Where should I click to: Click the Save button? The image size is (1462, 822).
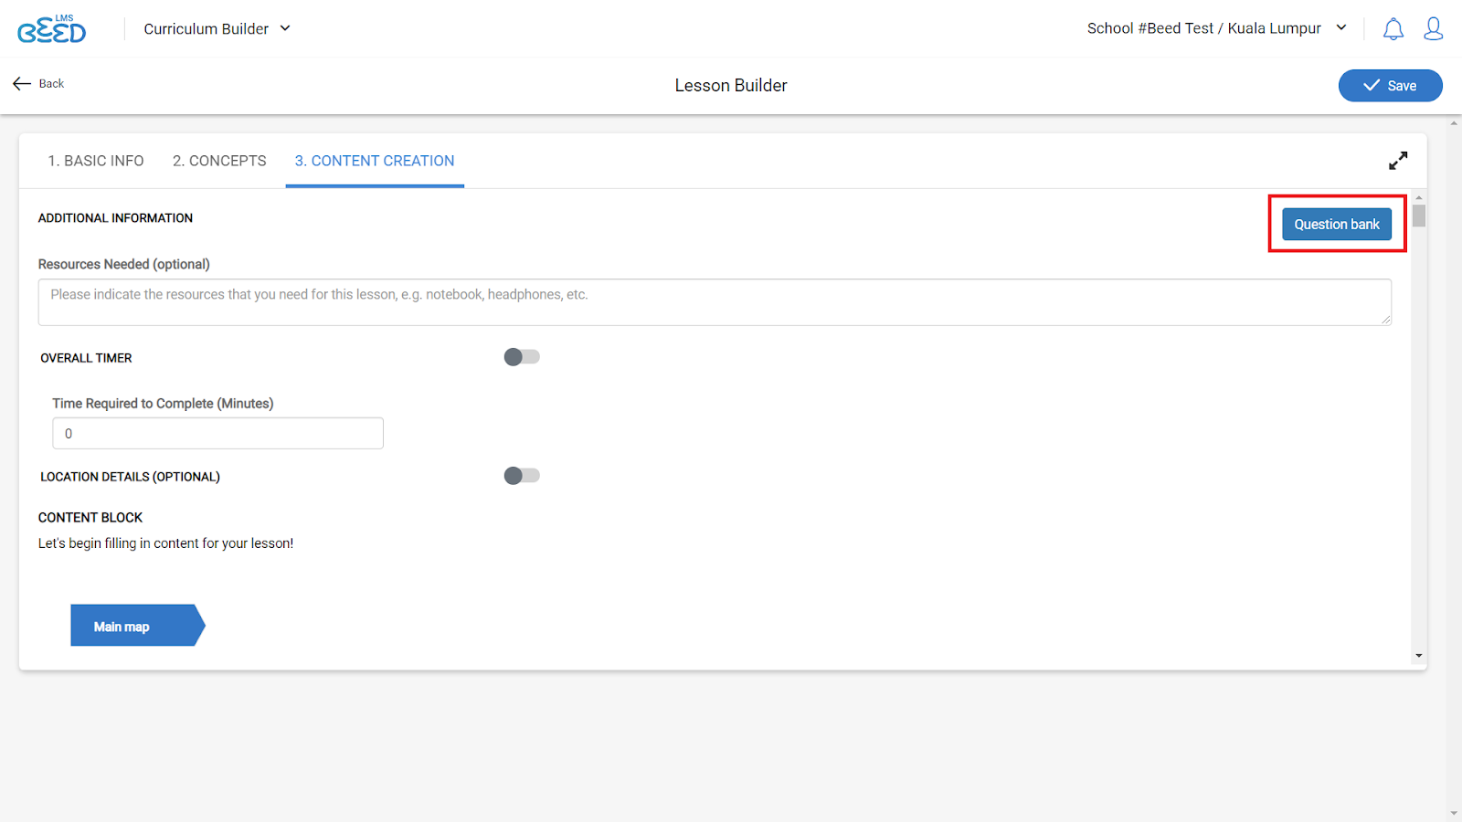1390,86
